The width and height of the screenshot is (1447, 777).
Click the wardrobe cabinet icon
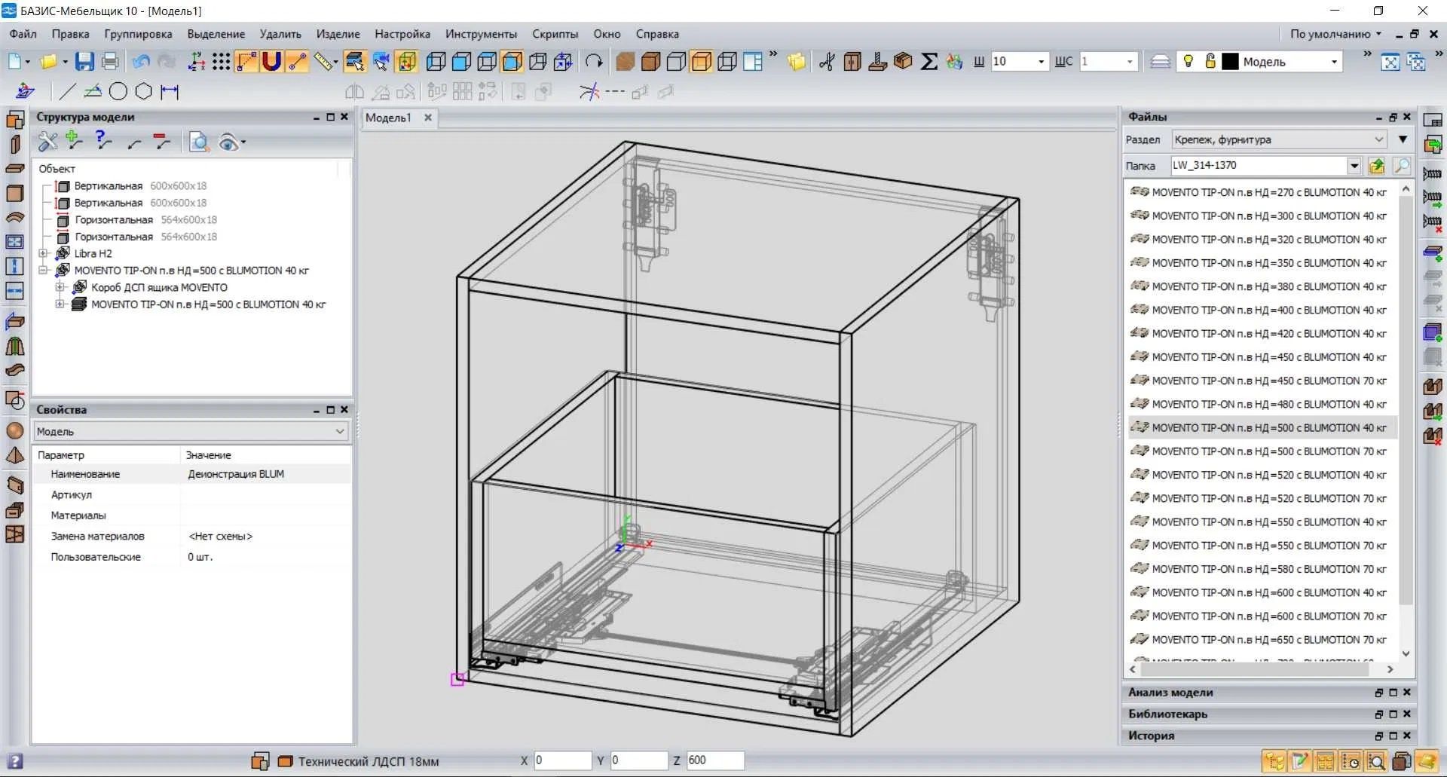[x=852, y=62]
